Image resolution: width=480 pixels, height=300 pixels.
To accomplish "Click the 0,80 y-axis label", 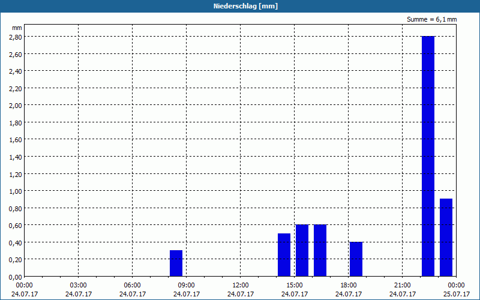I will (x=17, y=208).
